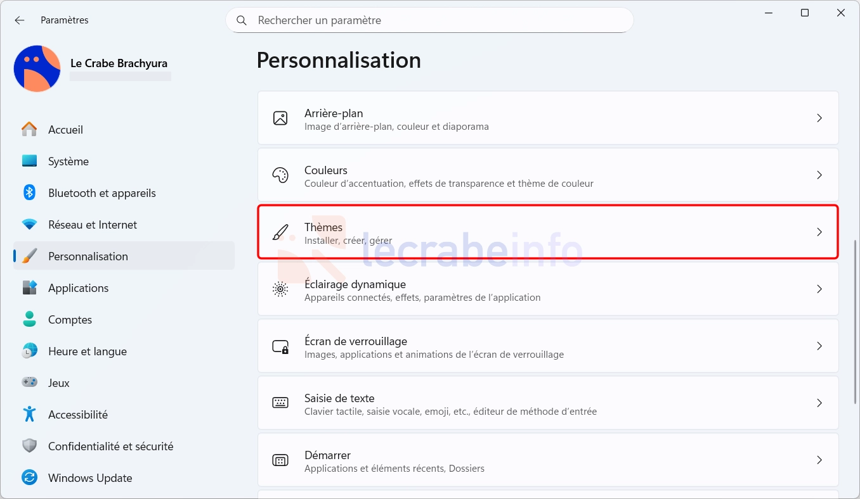Click the Bluetooth icon in sidebar

coord(29,193)
